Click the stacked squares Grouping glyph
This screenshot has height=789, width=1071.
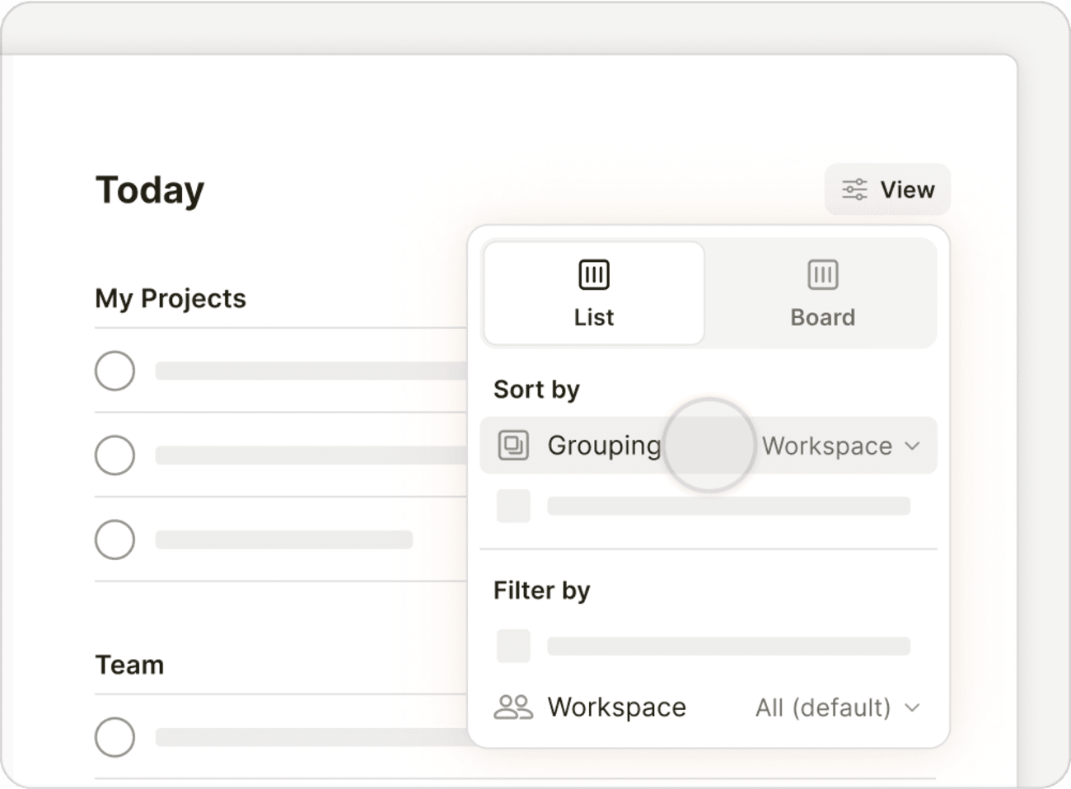512,446
